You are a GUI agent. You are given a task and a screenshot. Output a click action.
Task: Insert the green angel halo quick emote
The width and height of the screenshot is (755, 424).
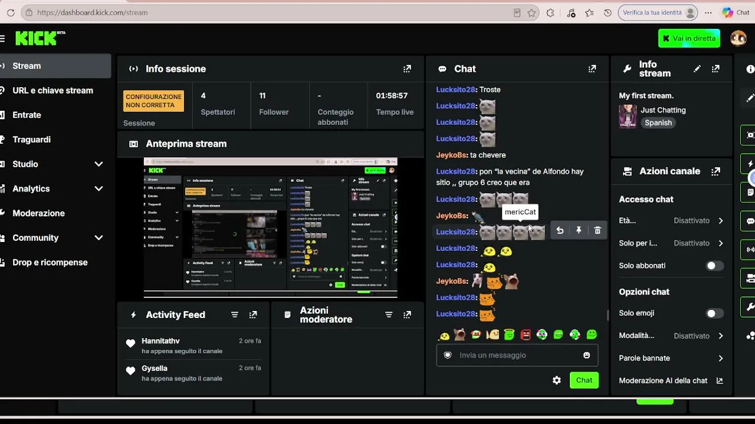click(x=509, y=334)
